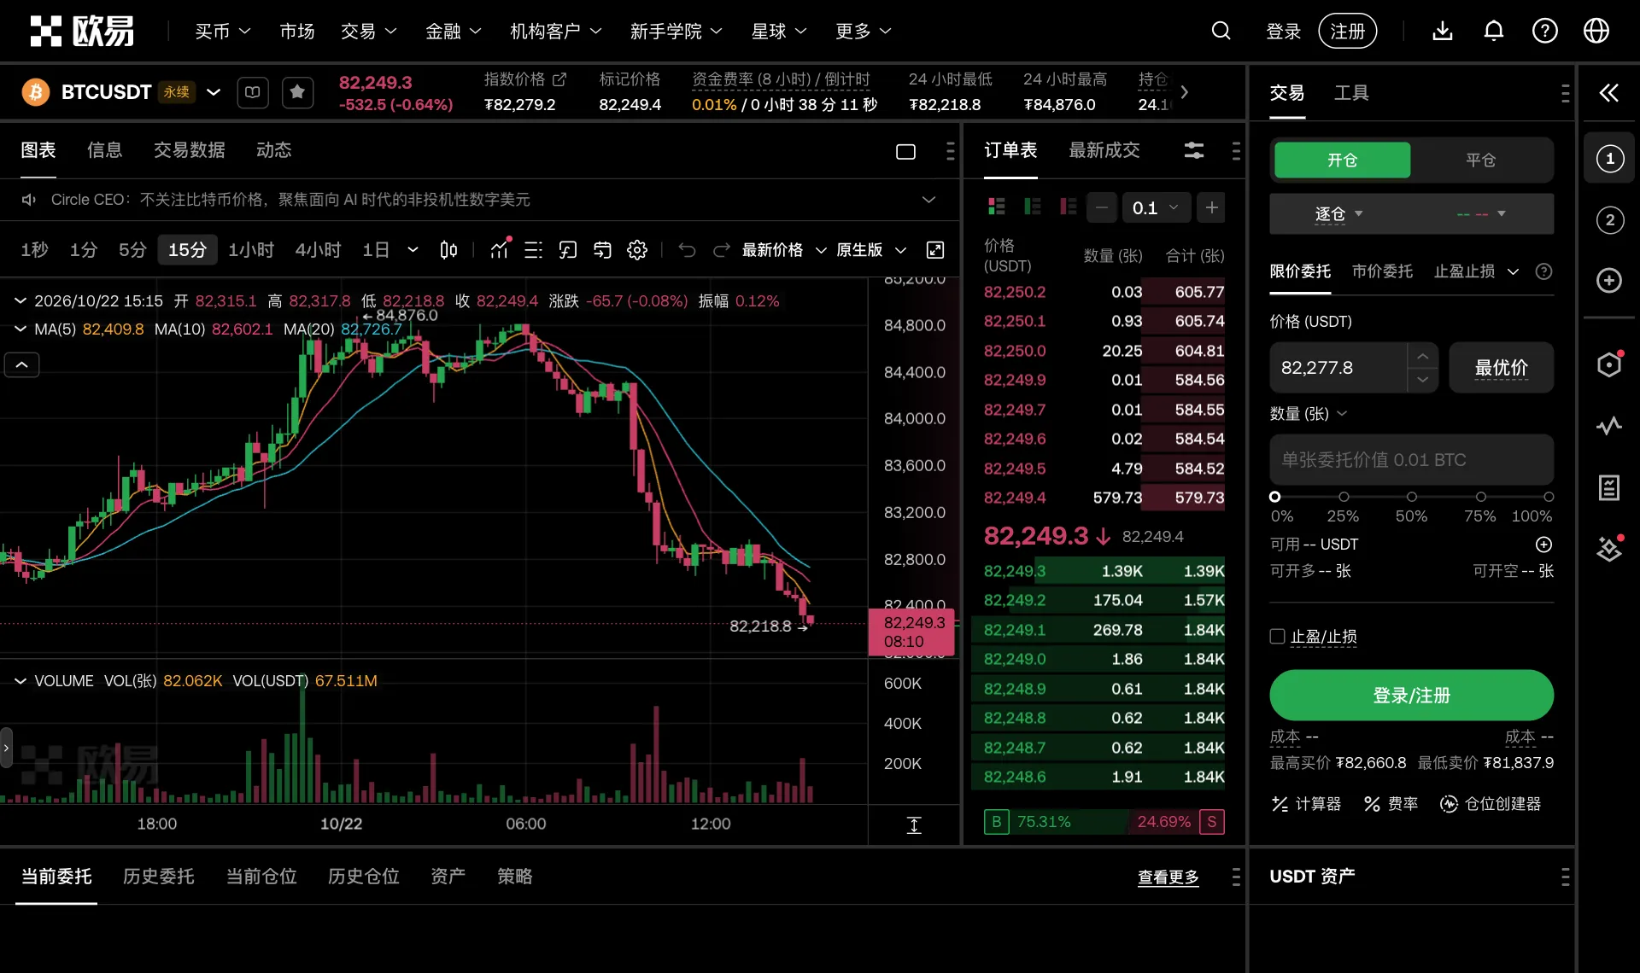Image resolution: width=1640 pixels, height=973 pixels.
Task: Click the download app icon
Action: (1442, 32)
